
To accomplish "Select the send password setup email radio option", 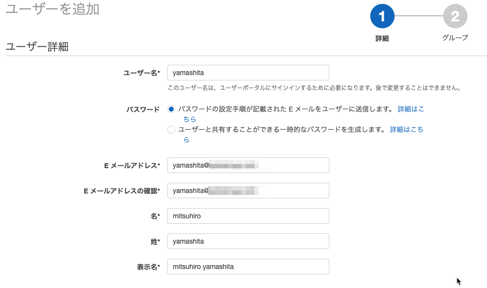I will [x=171, y=109].
